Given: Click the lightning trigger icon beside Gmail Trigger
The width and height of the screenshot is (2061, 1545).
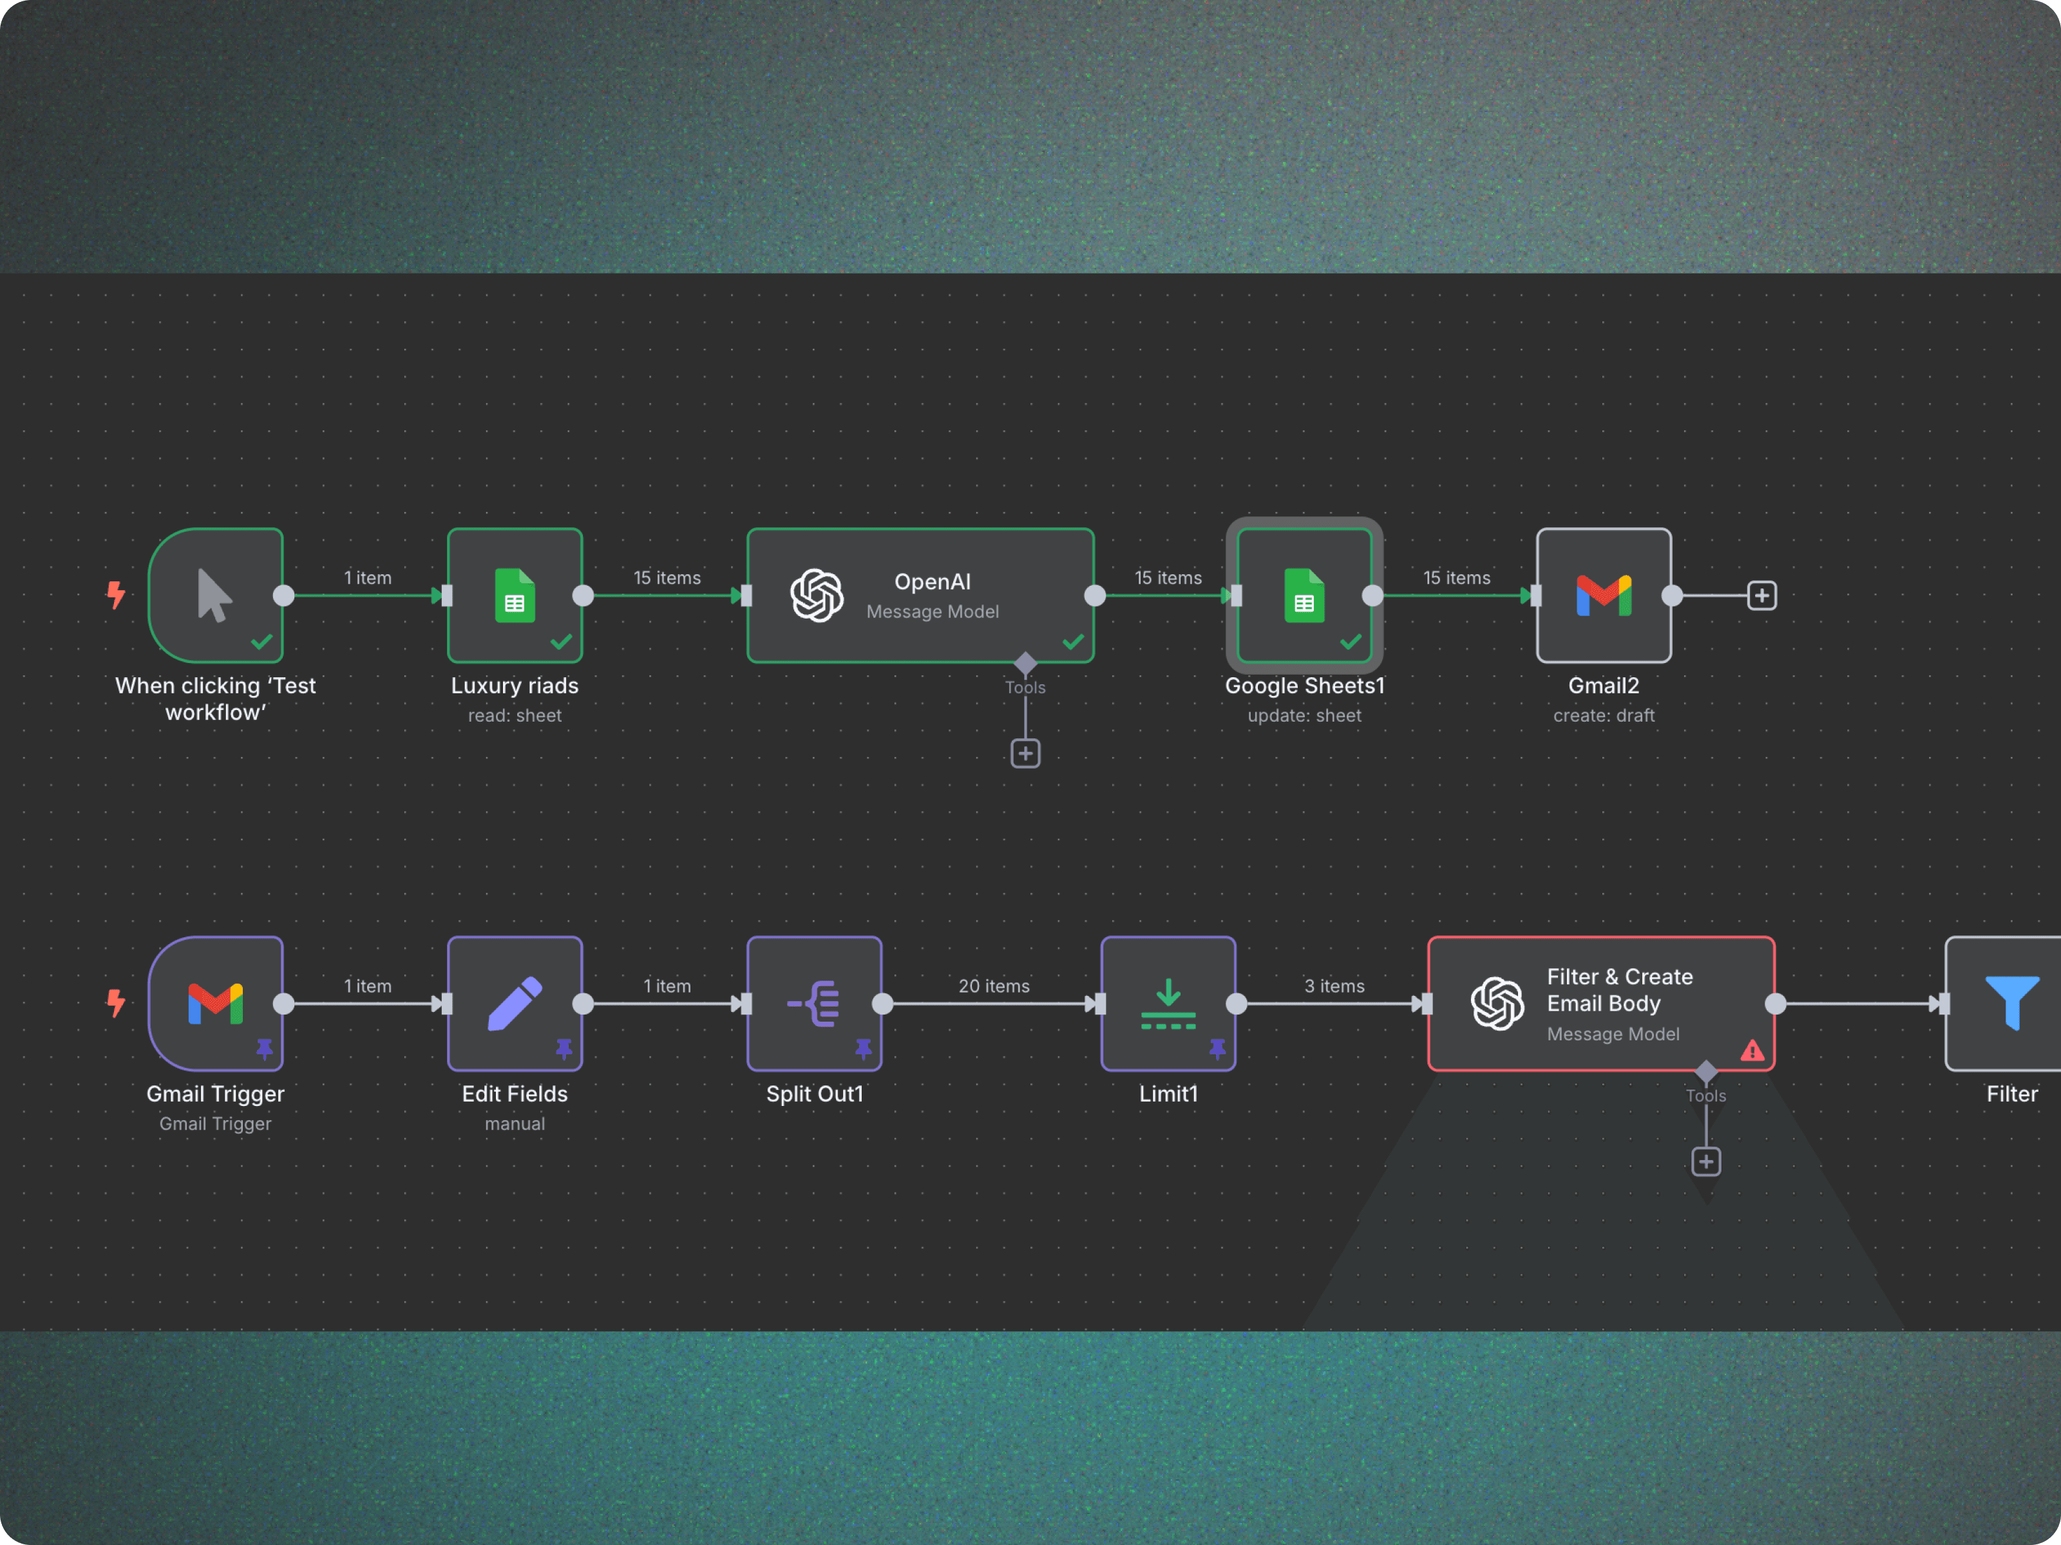Looking at the screenshot, I should pyautogui.click(x=115, y=1003).
